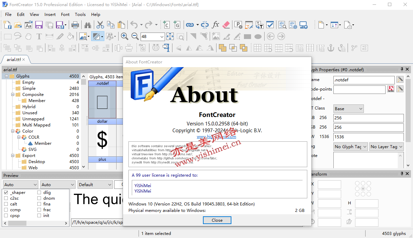Click the Zoom In magnifier icon
This screenshot has height=238, width=413.
[124, 36]
